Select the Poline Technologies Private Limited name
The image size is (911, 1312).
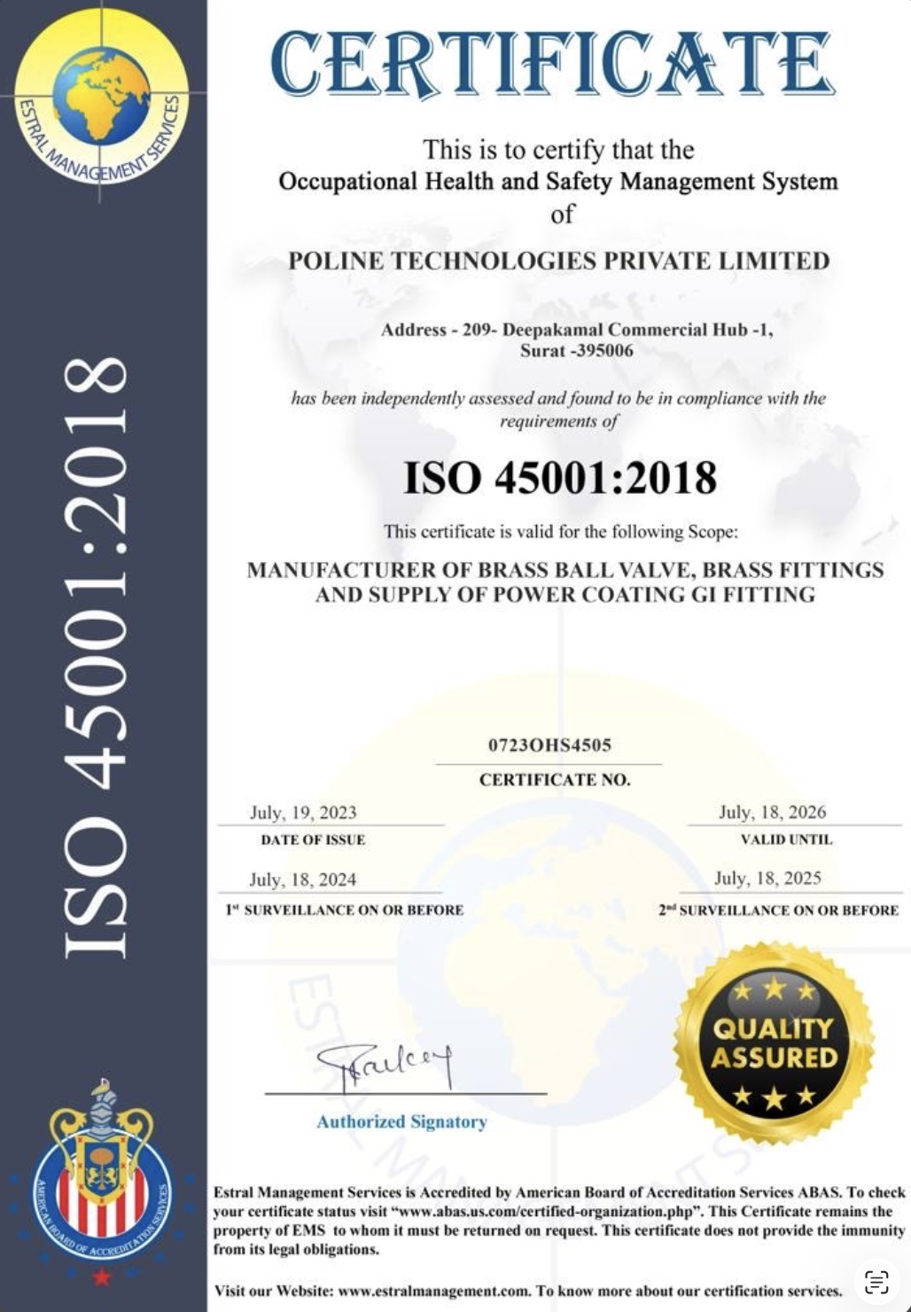(x=559, y=261)
